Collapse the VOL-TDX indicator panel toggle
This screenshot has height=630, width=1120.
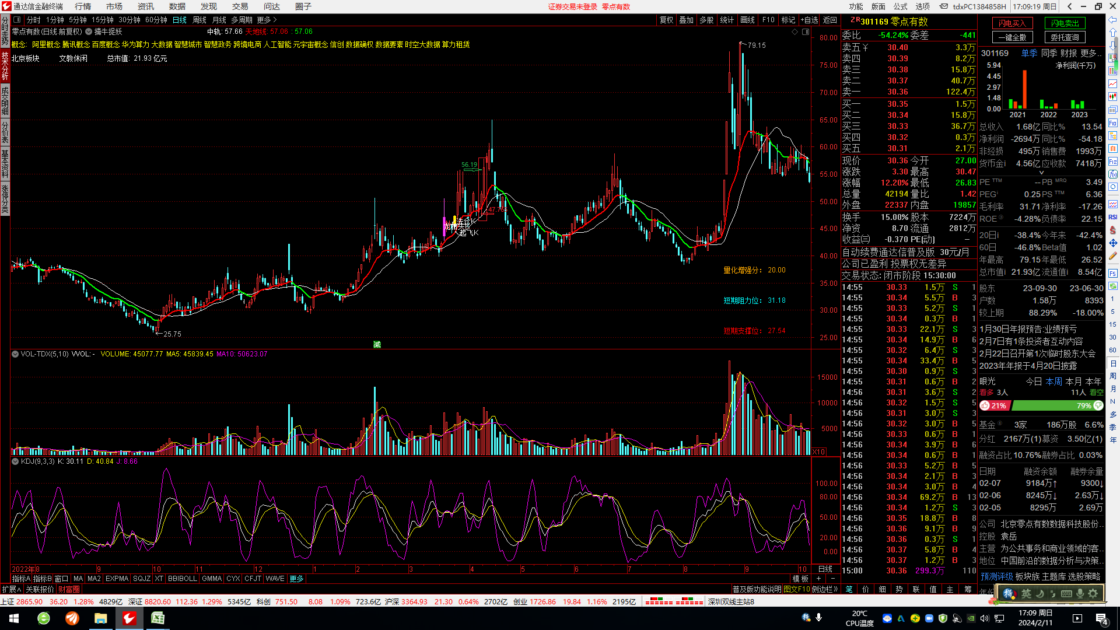pyautogui.click(x=15, y=354)
